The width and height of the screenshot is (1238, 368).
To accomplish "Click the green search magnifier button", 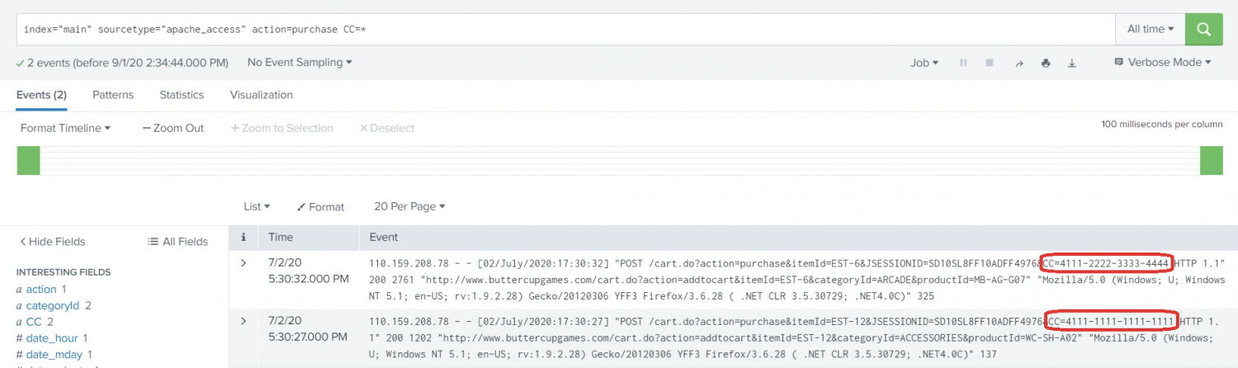I will (1203, 29).
